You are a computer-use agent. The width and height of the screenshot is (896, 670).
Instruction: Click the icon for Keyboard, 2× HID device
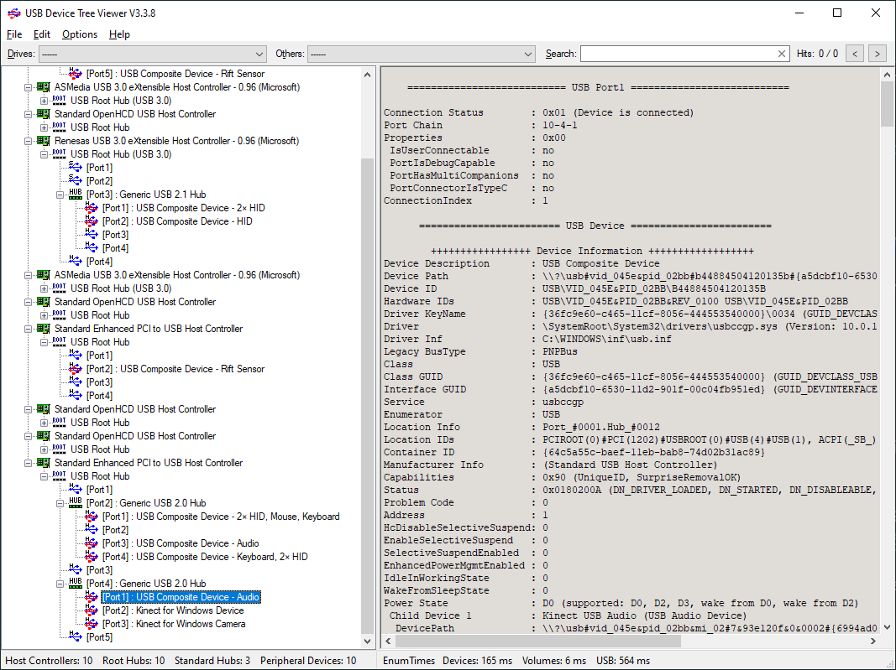click(x=91, y=557)
